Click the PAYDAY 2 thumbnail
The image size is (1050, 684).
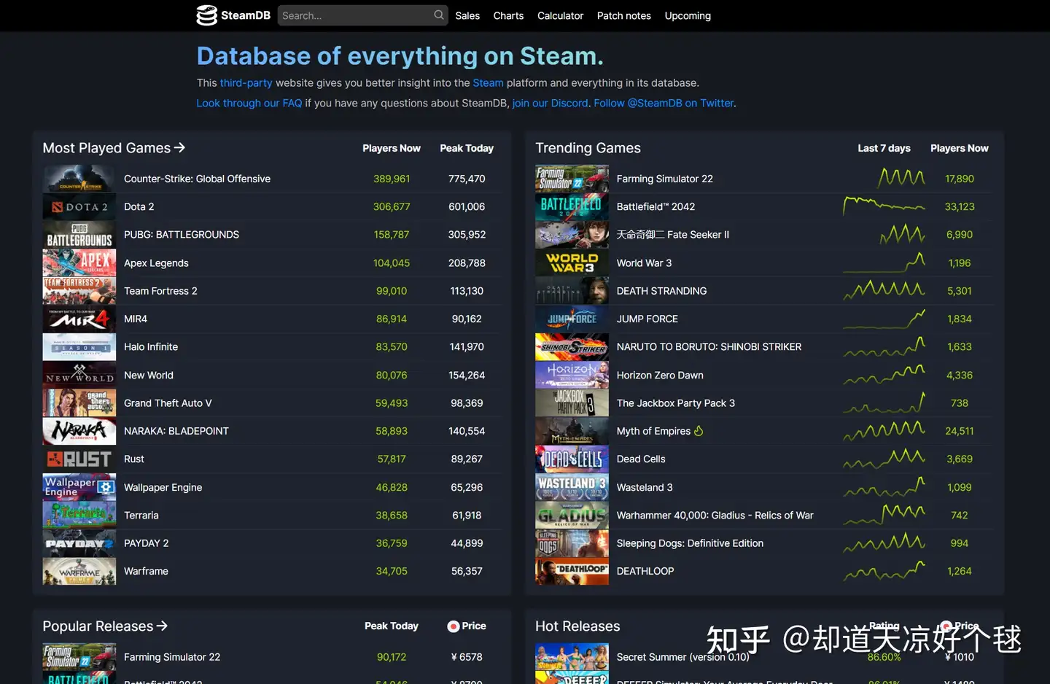[79, 543]
